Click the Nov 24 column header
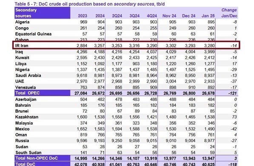 [169, 16]
